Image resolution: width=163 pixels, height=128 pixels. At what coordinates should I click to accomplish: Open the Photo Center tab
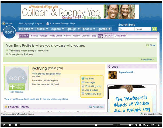click(56, 36)
